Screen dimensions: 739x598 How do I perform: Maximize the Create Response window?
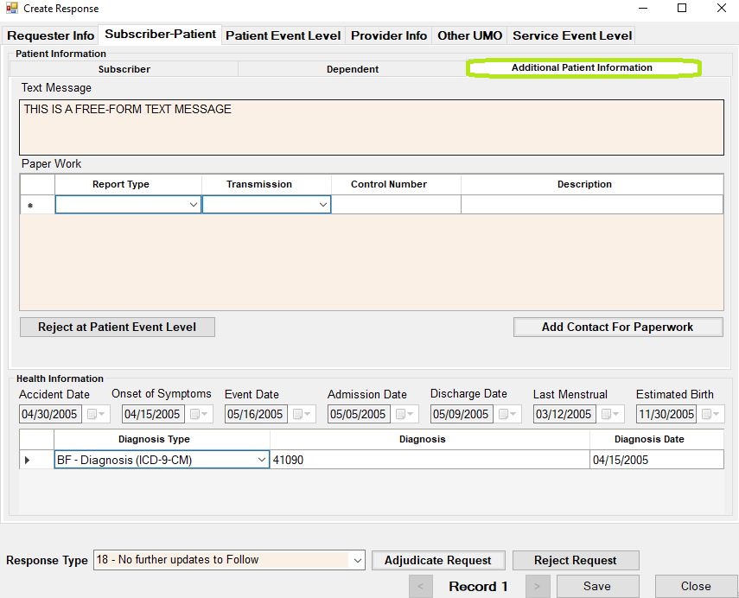682,8
